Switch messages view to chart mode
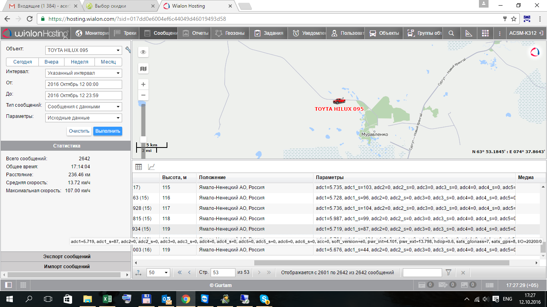 (x=151, y=167)
